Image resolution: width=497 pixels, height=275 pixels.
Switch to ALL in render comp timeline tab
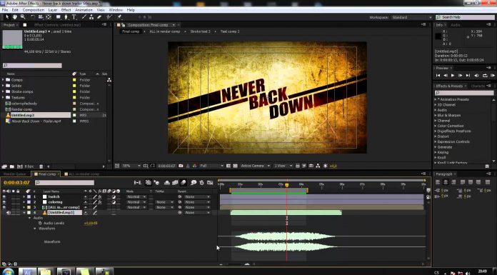82,174
